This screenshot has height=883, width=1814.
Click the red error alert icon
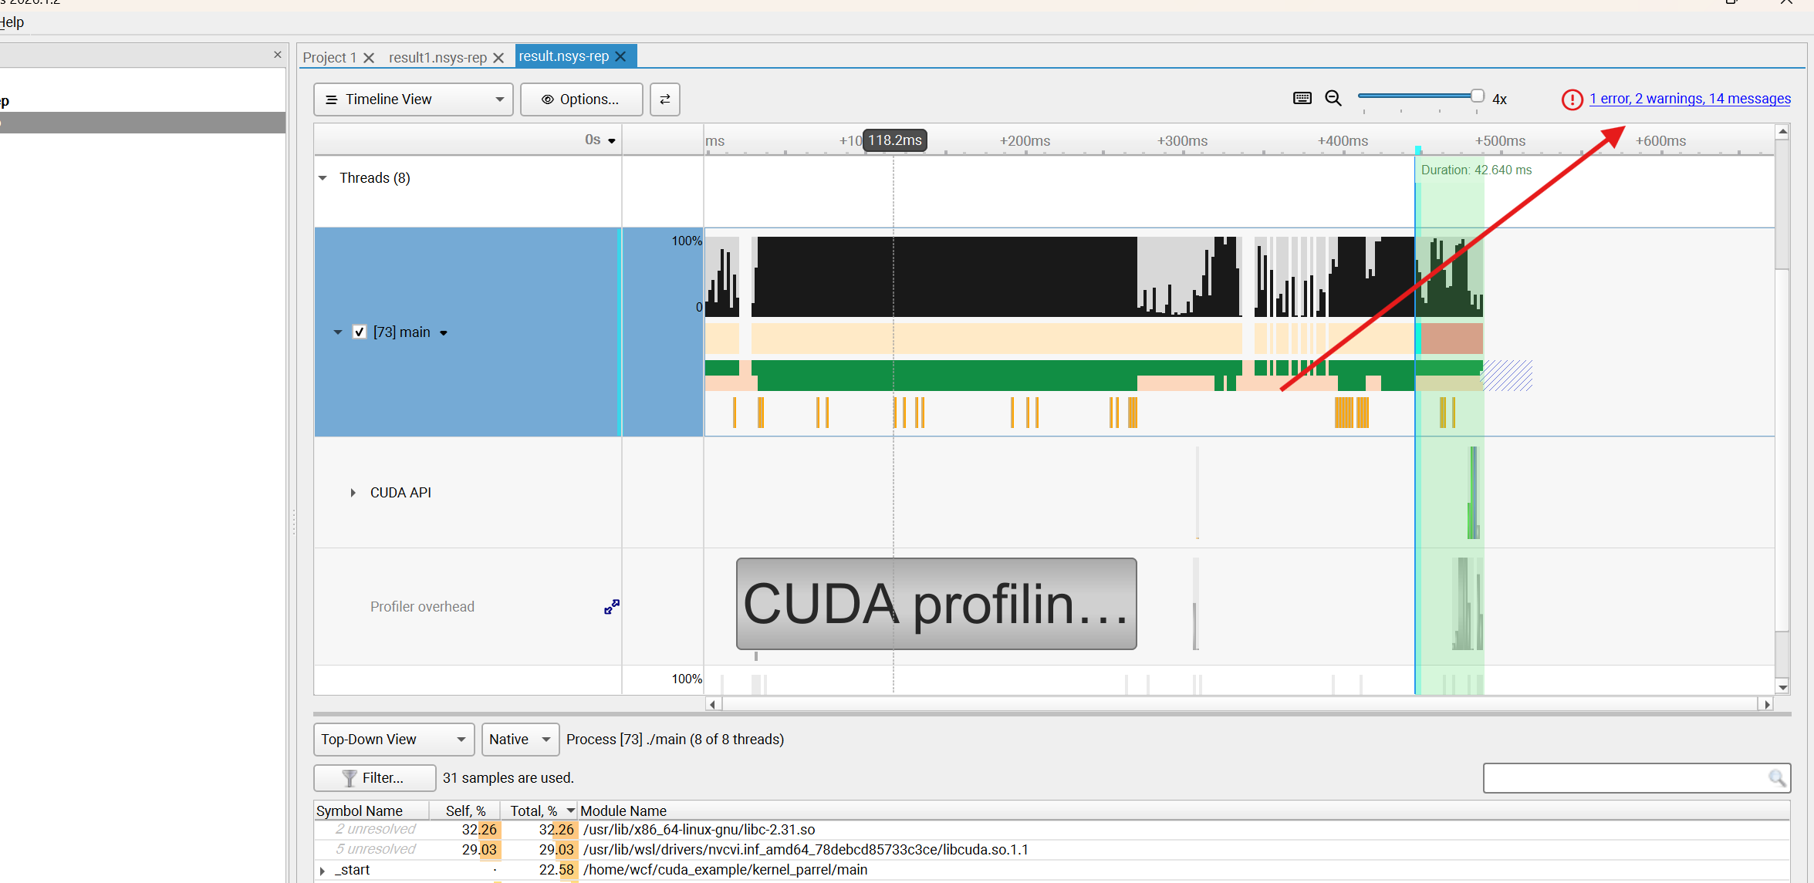(x=1572, y=99)
